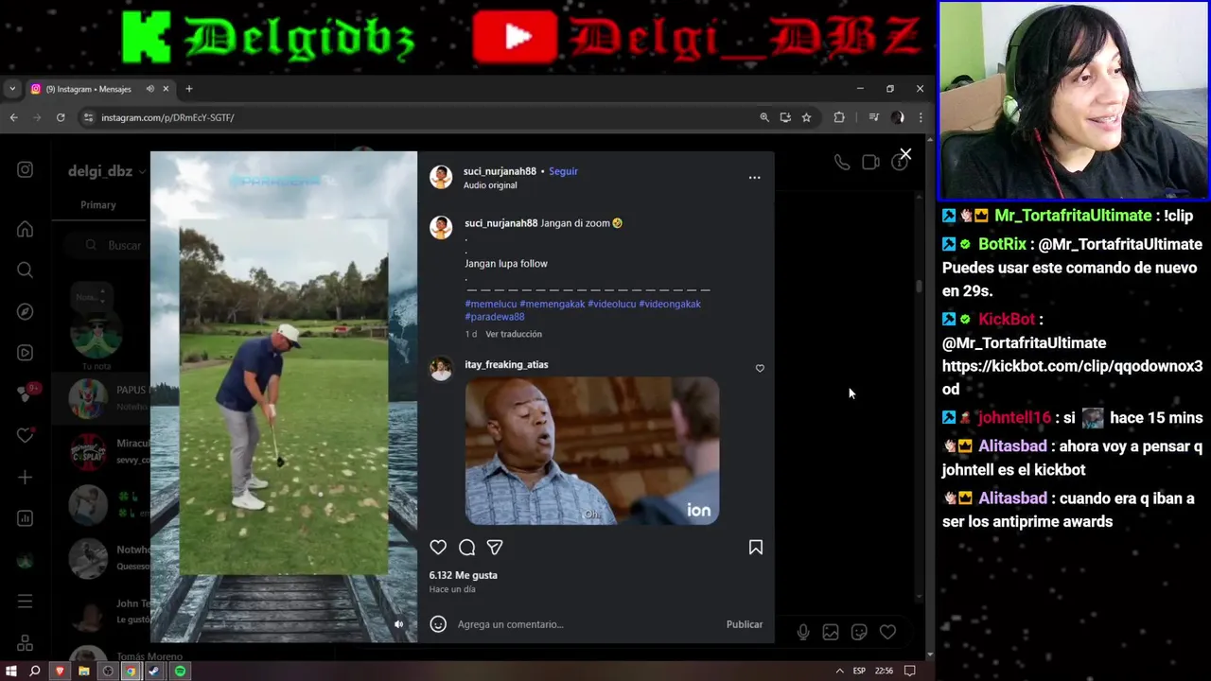Start a voice call with the phone icon
This screenshot has width=1211, height=681.
click(x=841, y=162)
